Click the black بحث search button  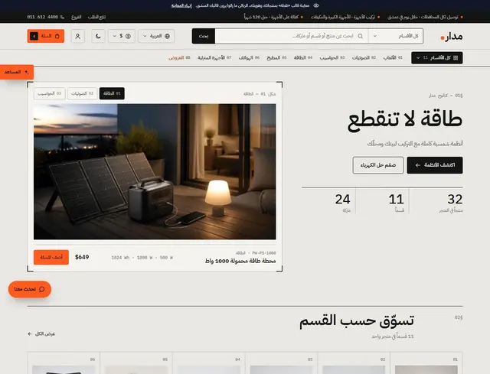204,36
